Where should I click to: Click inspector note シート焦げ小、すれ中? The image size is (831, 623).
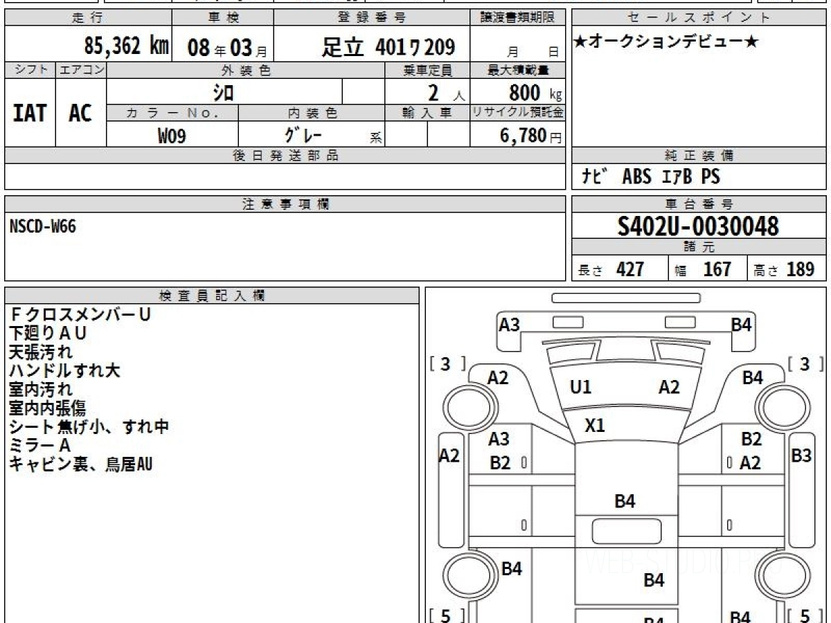(x=89, y=427)
